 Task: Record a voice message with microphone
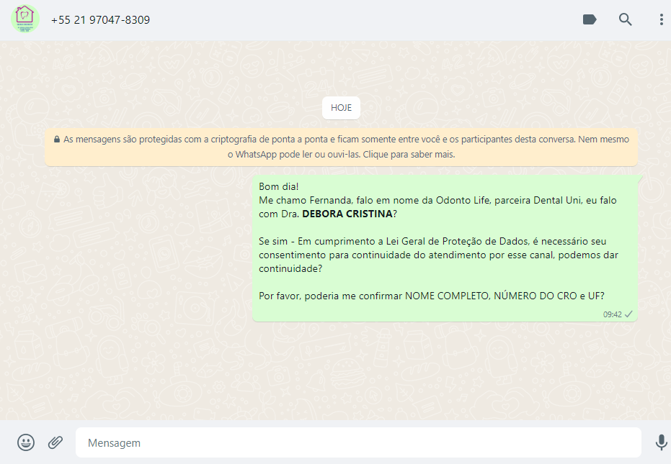661,442
